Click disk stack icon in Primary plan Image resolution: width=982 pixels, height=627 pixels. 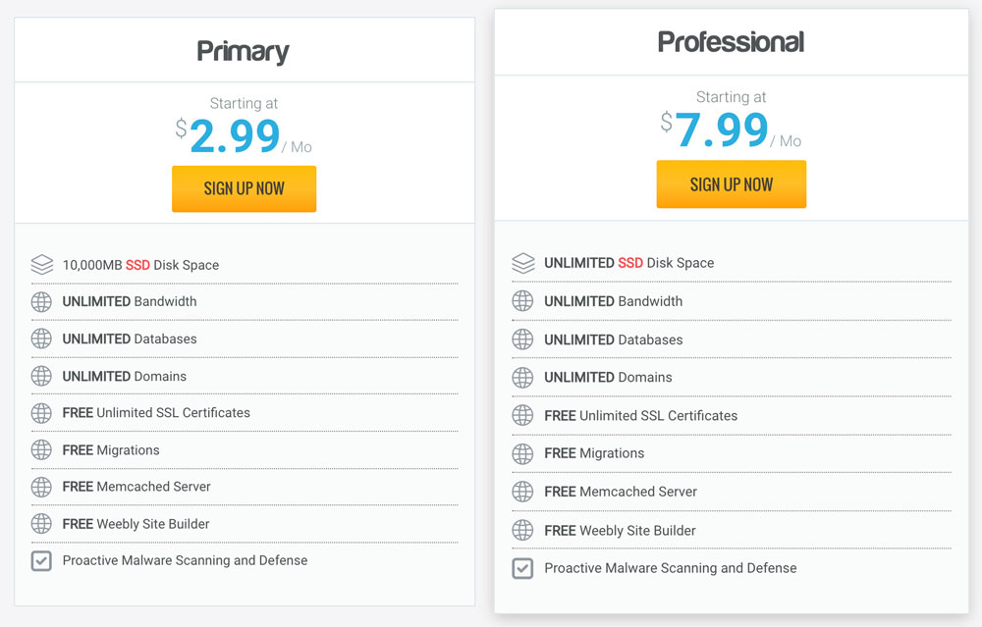[x=42, y=265]
